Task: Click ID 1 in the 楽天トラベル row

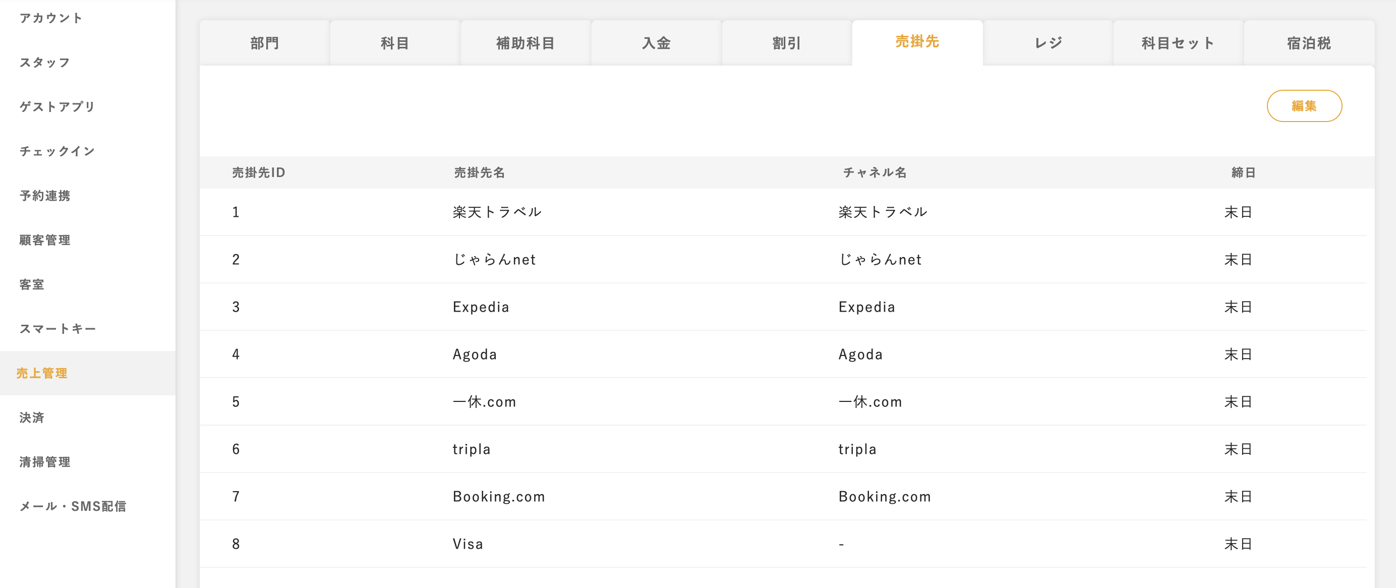Action: (236, 212)
